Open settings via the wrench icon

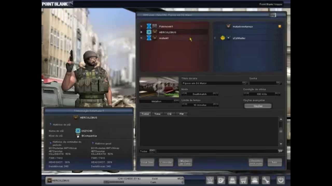266,180
